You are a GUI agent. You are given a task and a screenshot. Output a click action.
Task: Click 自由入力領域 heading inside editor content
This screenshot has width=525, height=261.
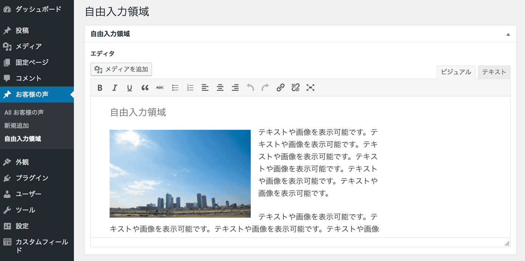[138, 112]
